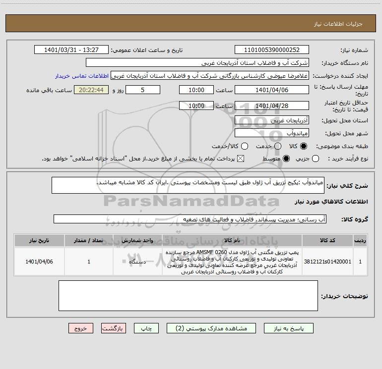
Task: Click the deadline hour field next to 1401/04/06
Action: pyautogui.click(x=196, y=90)
